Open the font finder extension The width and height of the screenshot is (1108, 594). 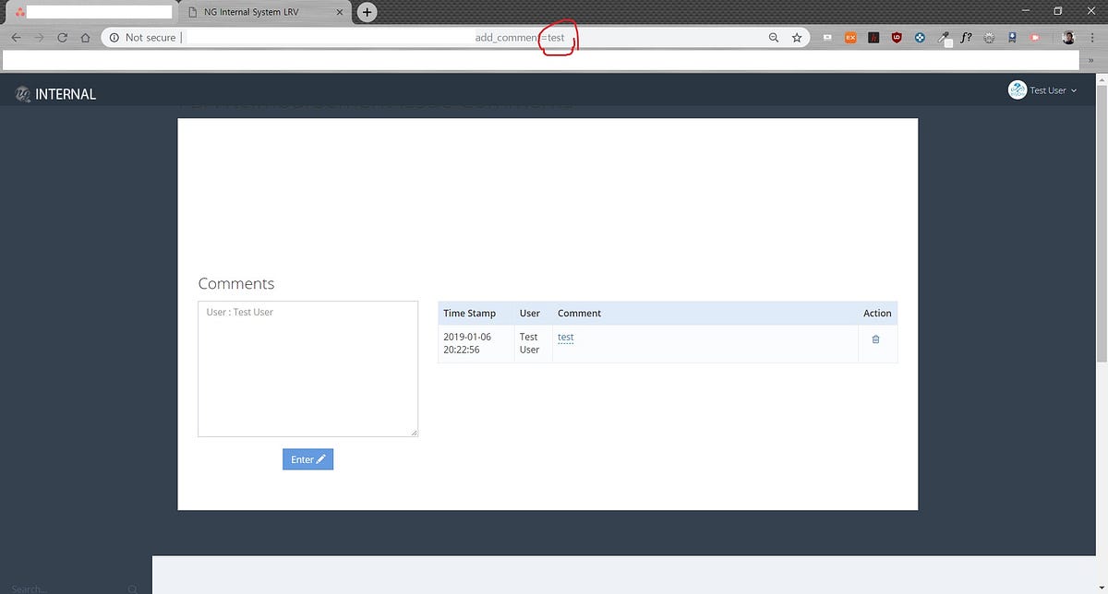[x=966, y=37]
